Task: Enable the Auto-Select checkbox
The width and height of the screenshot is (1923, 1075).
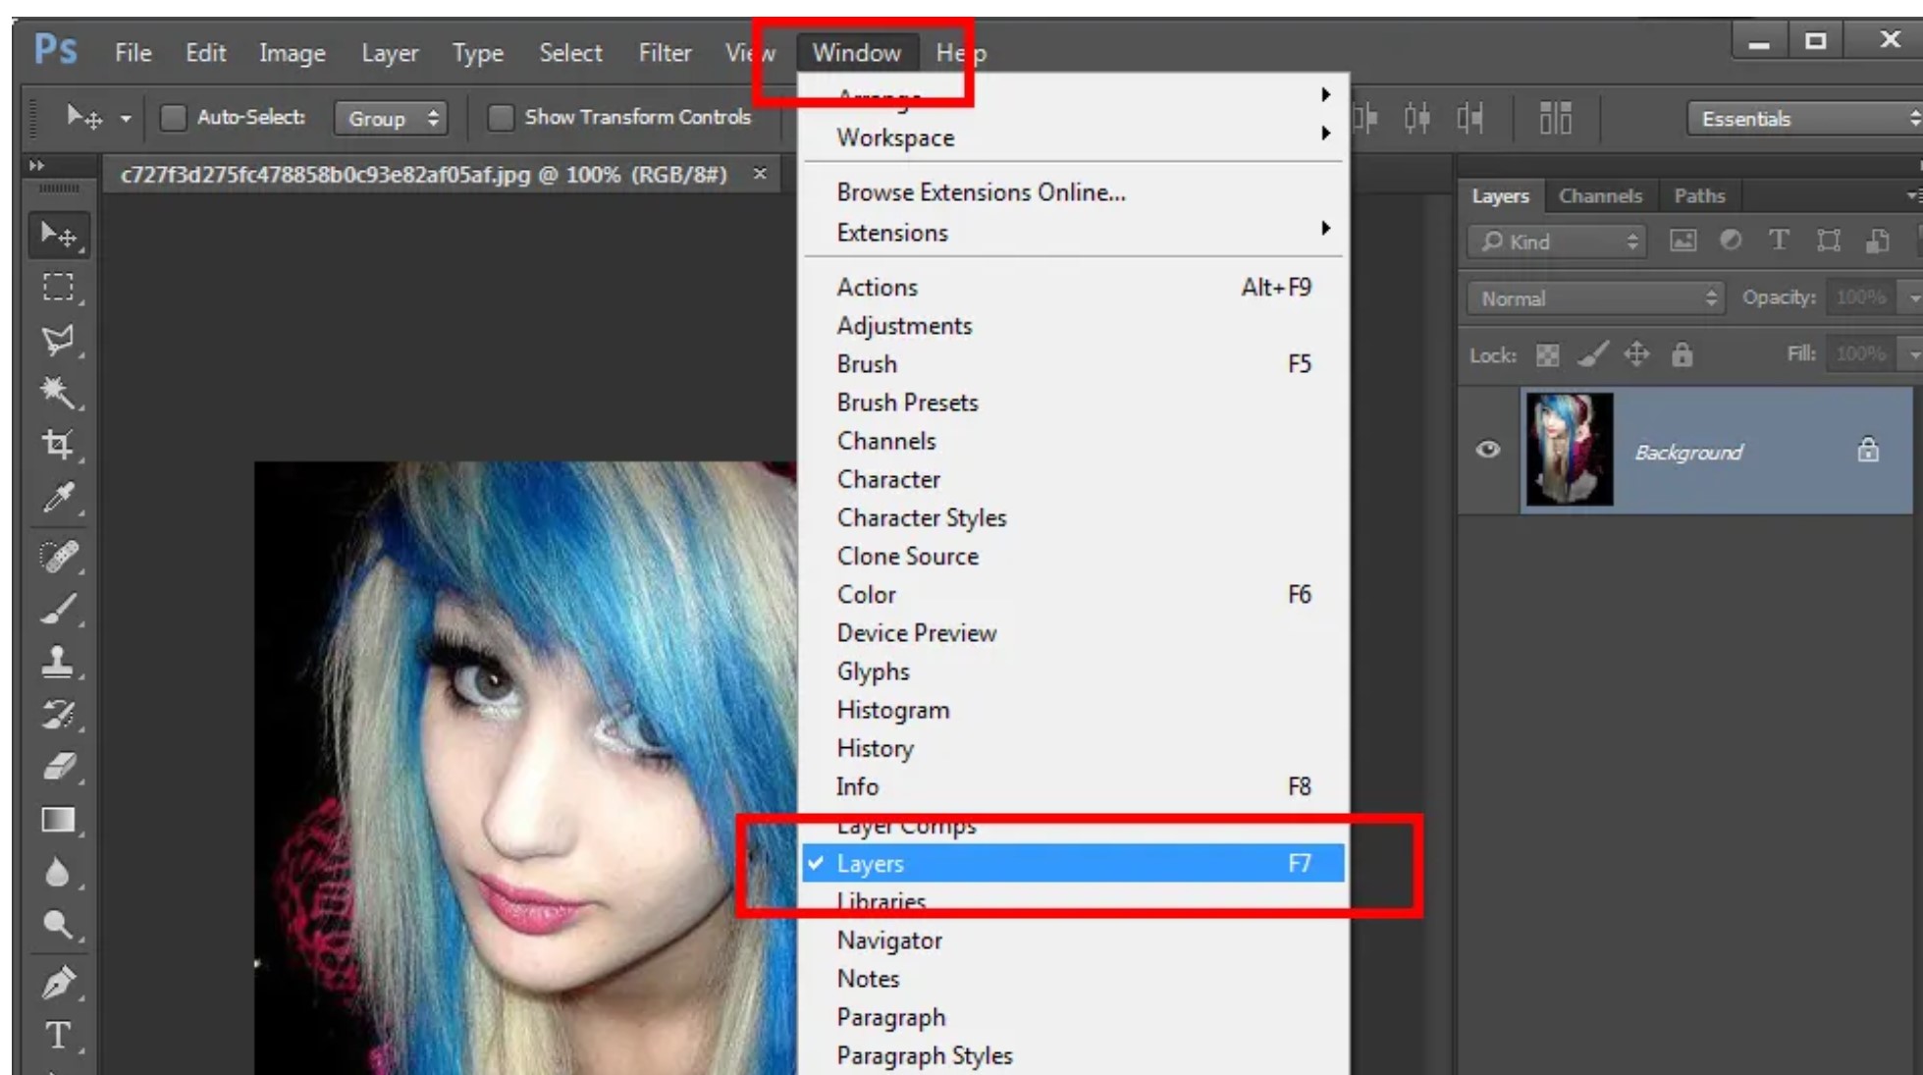Action: [173, 118]
